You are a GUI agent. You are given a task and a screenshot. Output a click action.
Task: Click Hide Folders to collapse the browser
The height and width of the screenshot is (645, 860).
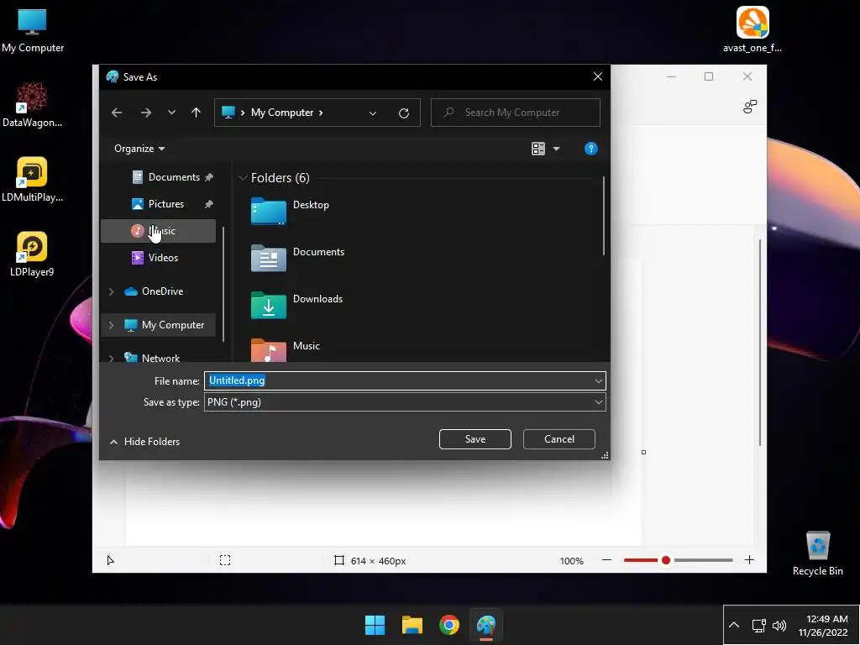pos(144,442)
